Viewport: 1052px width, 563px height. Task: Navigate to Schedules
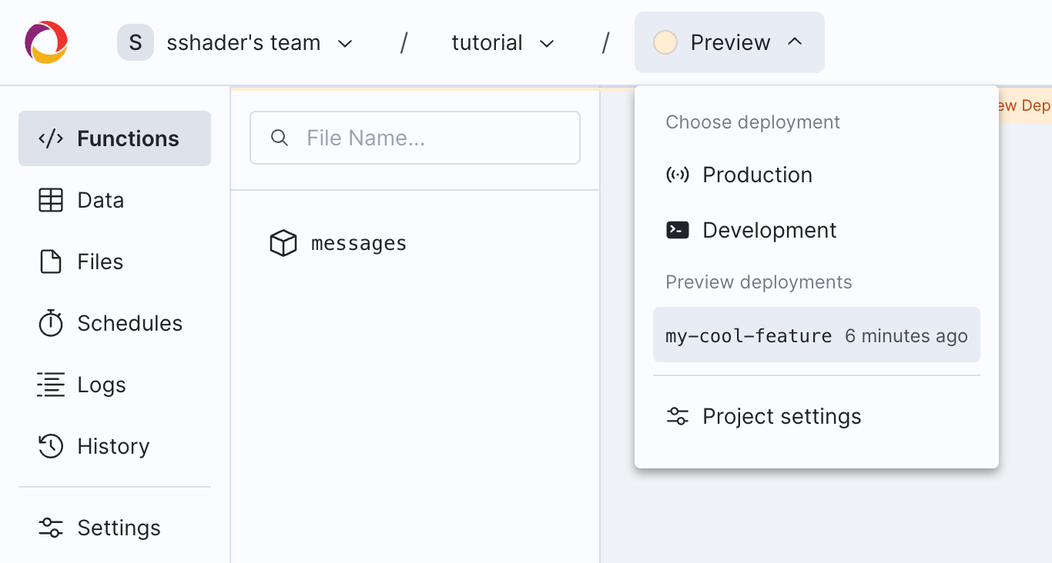pos(115,323)
